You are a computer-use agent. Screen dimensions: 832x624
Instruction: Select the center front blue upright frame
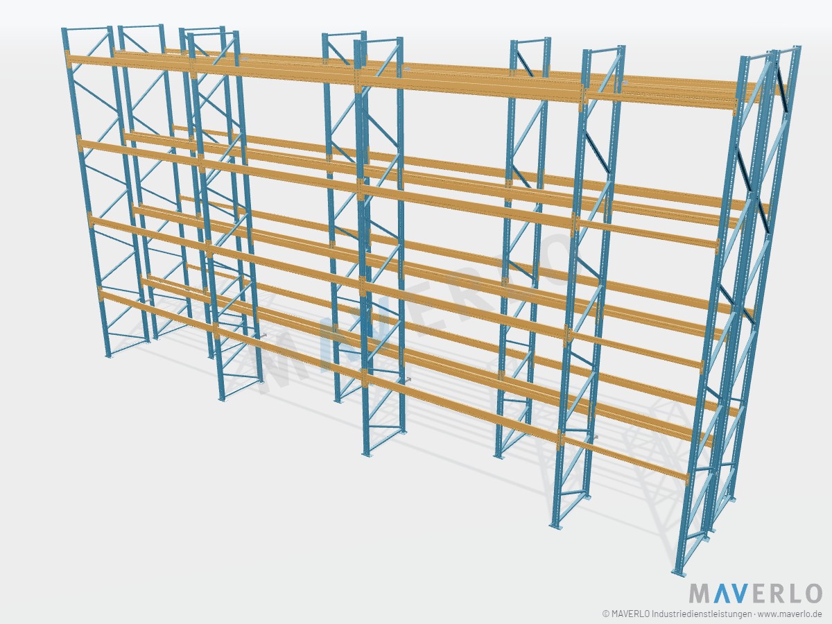point(379,246)
